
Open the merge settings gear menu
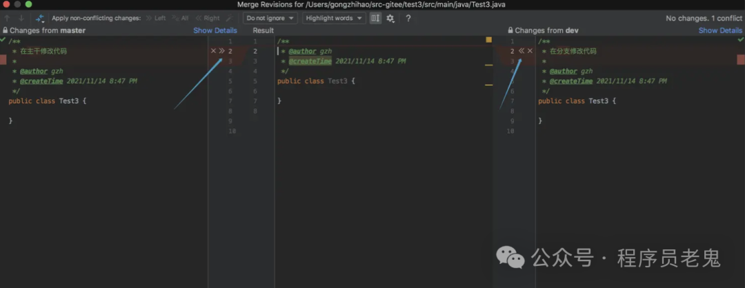pyautogui.click(x=390, y=18)
